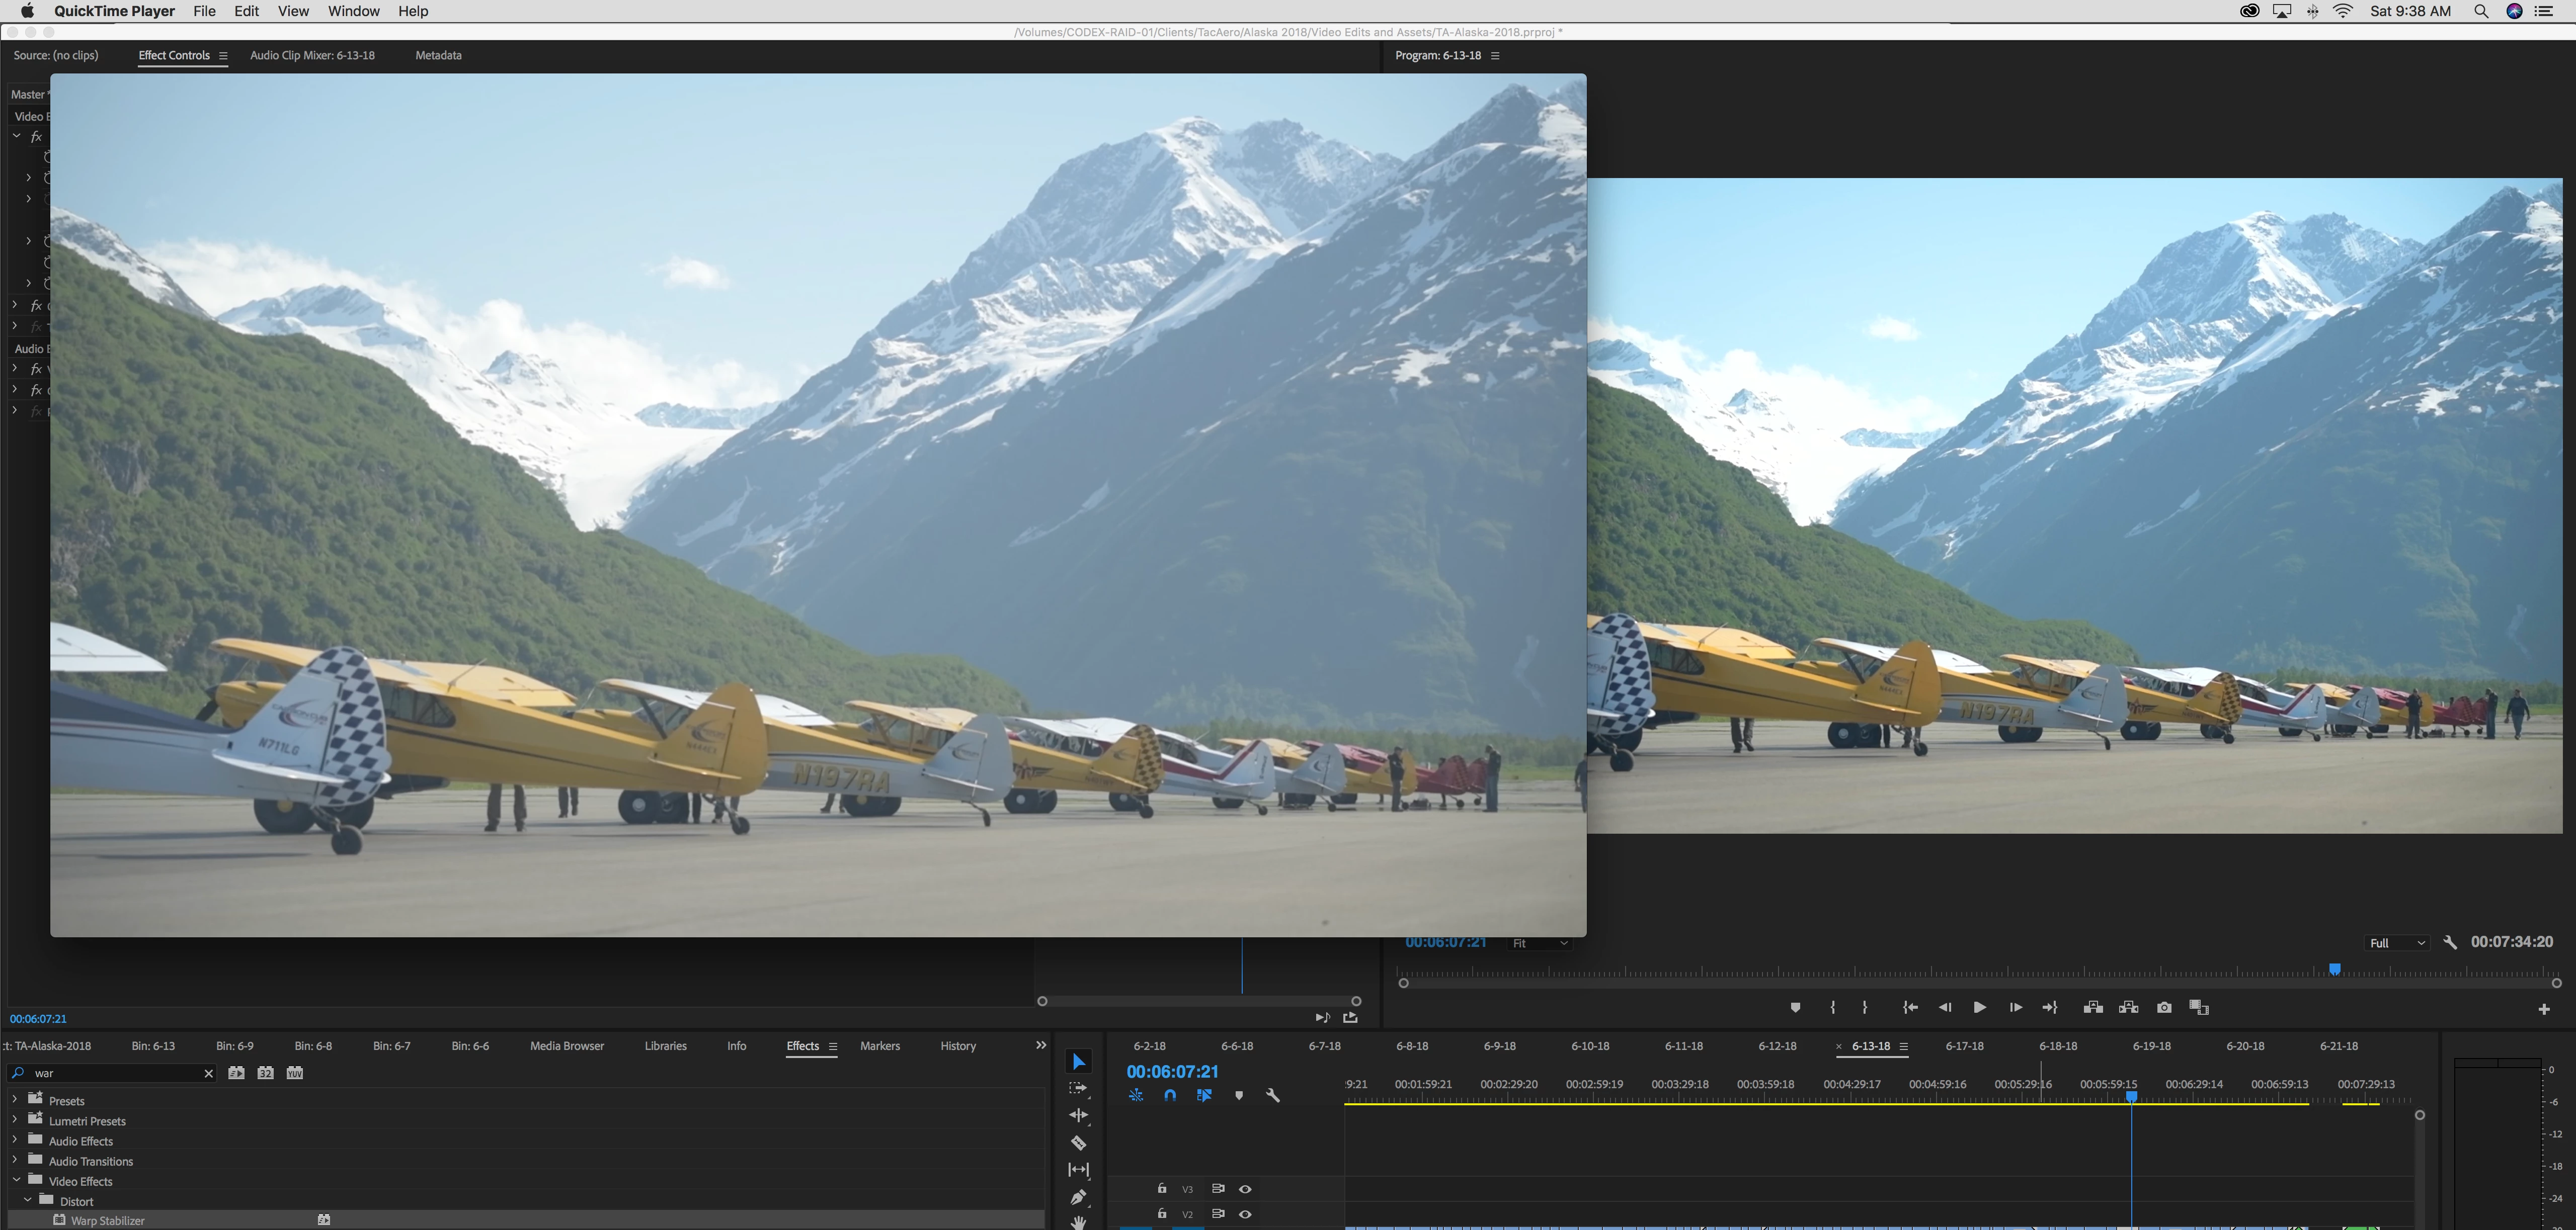Open the 6-17-18 sequence tab
The height and width of the screenshot is (1230, 2576).
coord(1963,1046)
